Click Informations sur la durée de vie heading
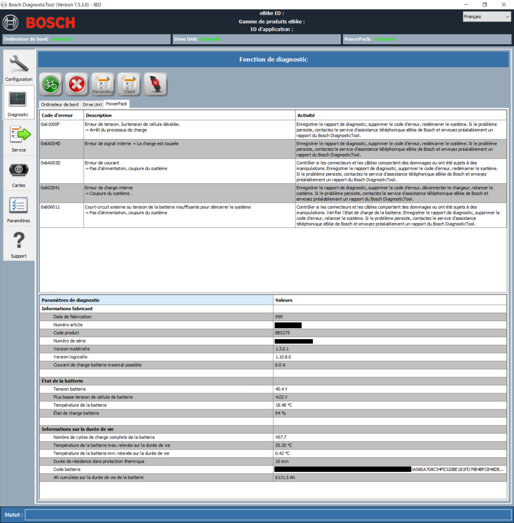Image resolution: width=514 pixels, height=523 pixels. [x=78, y=429]
